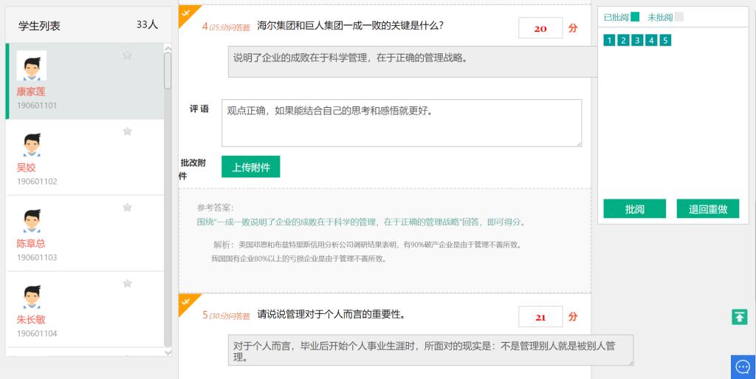Open the blue chat bubble icon

(x=743, y=366)
